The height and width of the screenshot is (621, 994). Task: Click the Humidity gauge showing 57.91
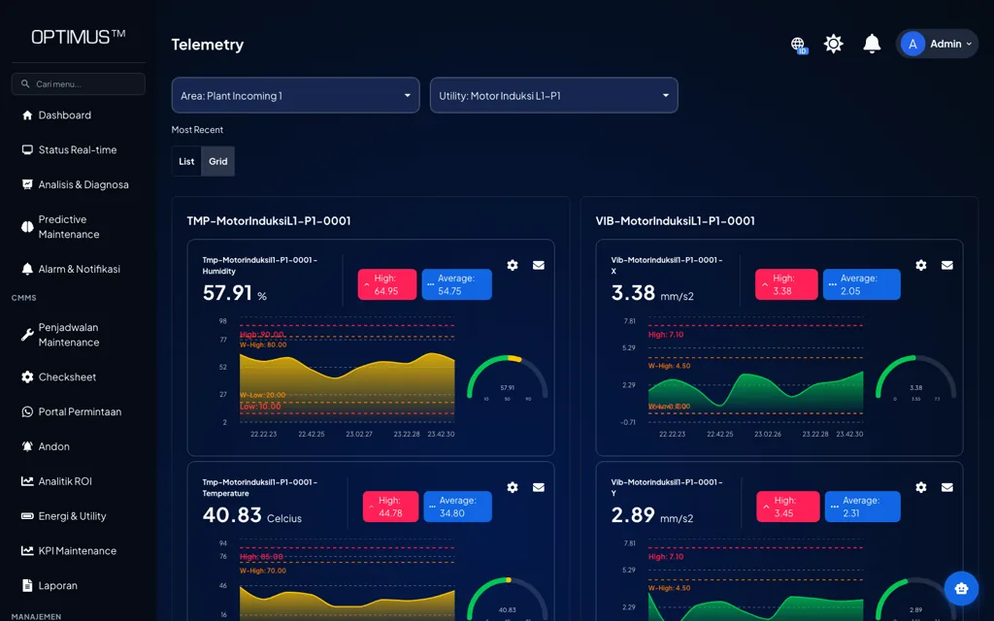(x=507, y=378)
